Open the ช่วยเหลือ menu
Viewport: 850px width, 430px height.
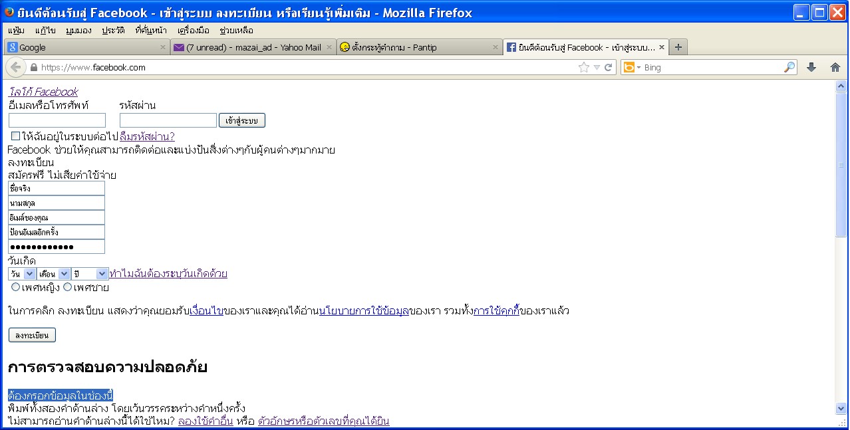[236, 31]
